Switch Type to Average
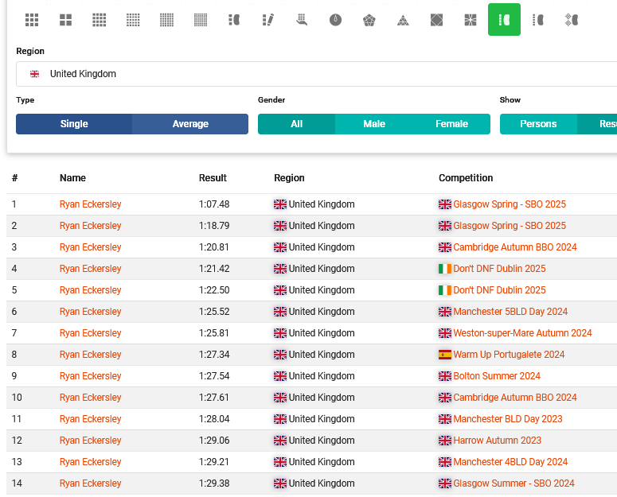 click(x=190, y=124)
